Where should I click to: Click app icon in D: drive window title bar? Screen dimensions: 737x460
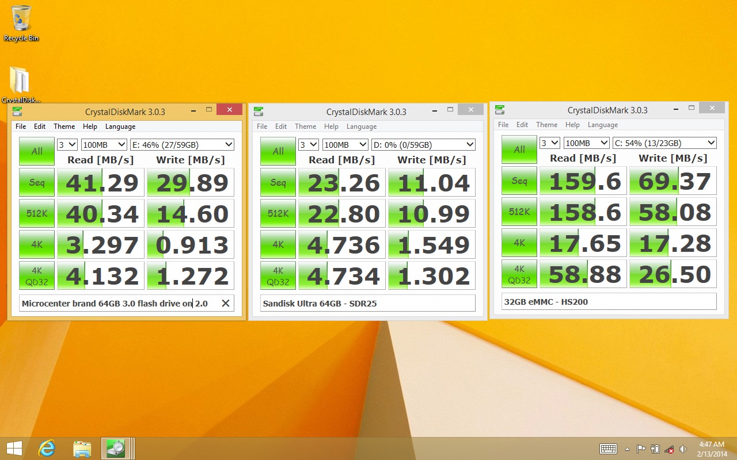259,112
